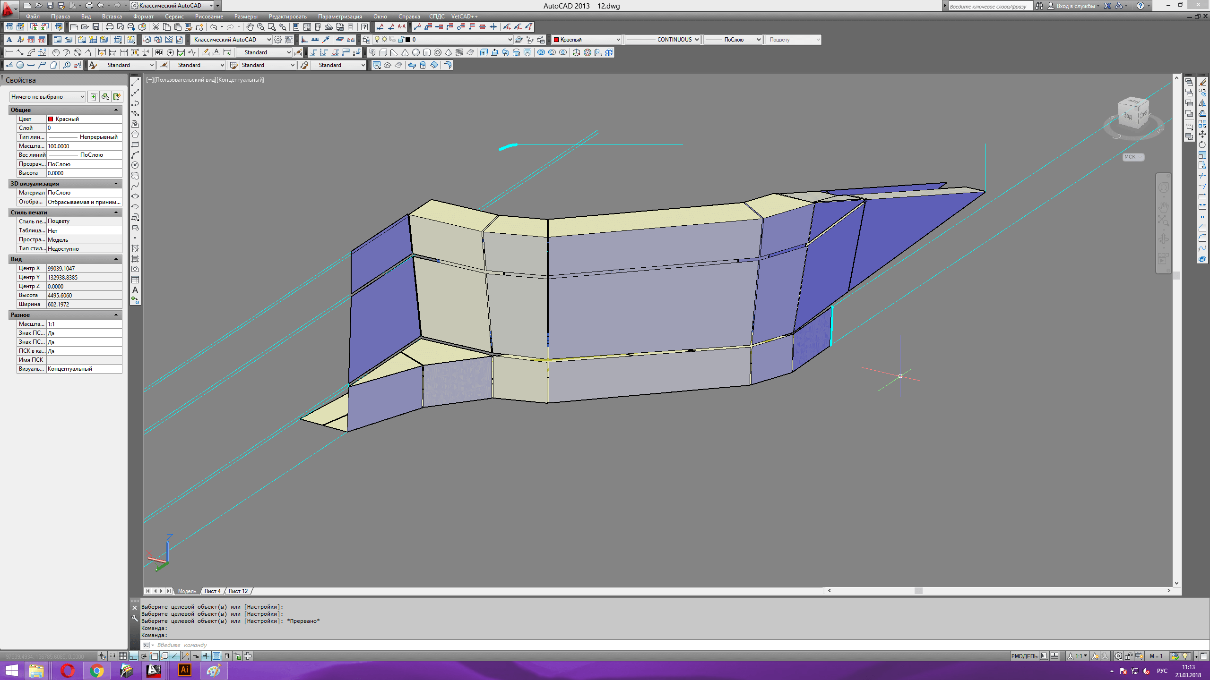Select the Sphere solid tool
This screenshot has width=1210, height=680.
pyautogui.click(x=415, y=52)
